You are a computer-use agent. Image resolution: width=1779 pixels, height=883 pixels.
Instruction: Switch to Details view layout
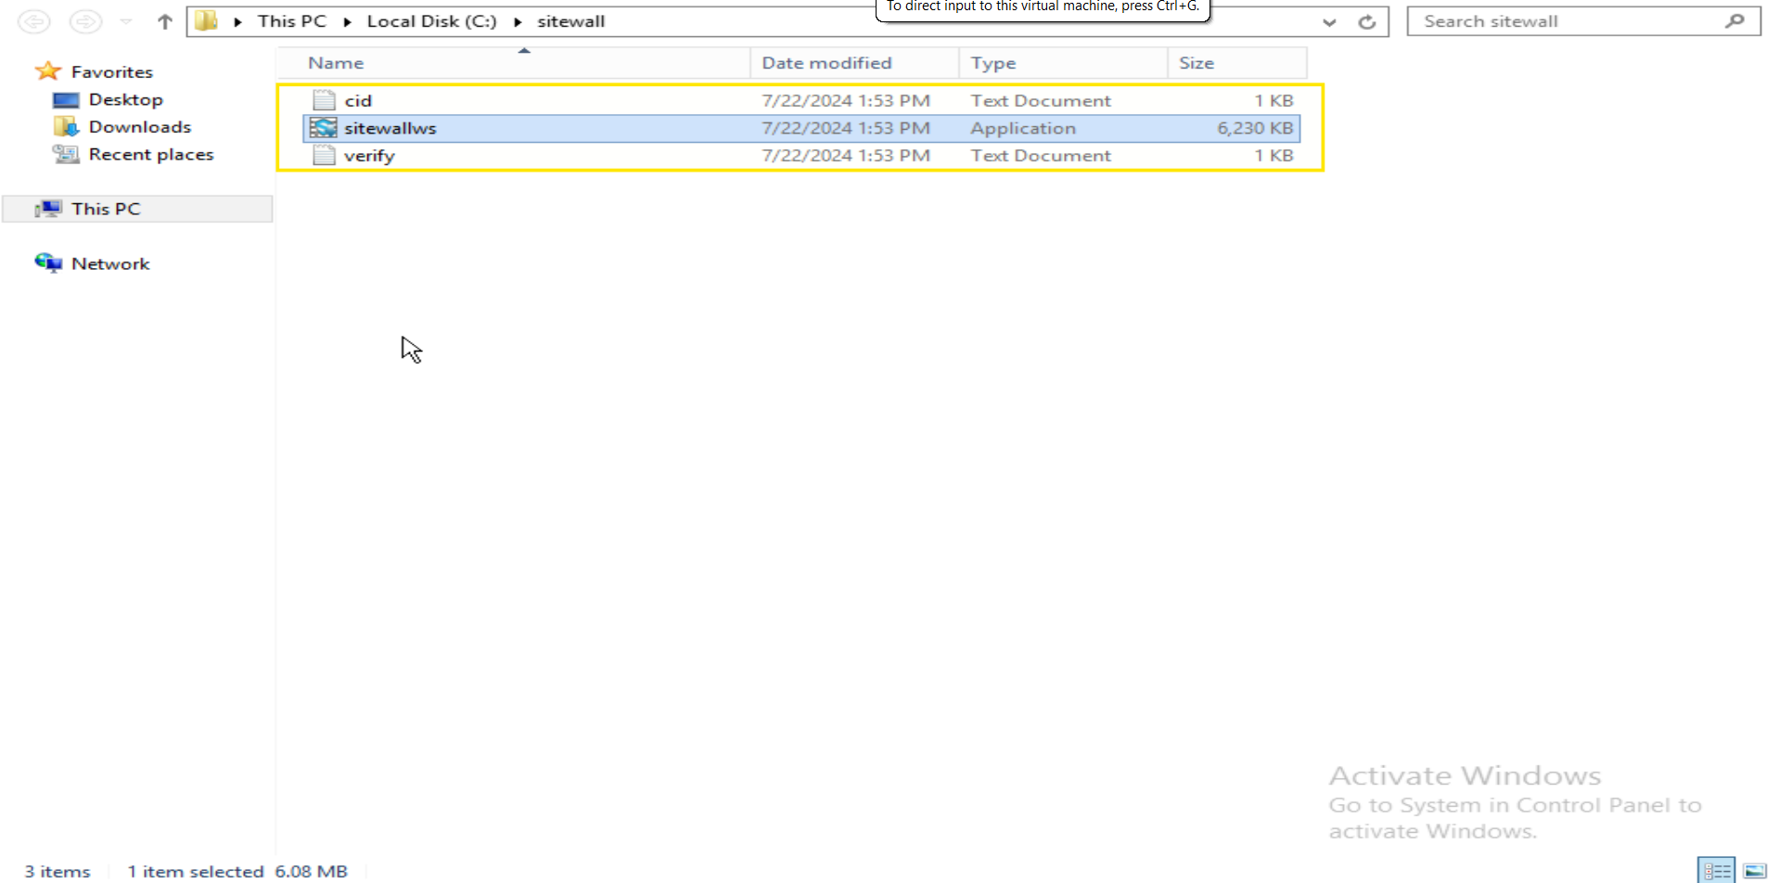click(x=1716, y=870)
